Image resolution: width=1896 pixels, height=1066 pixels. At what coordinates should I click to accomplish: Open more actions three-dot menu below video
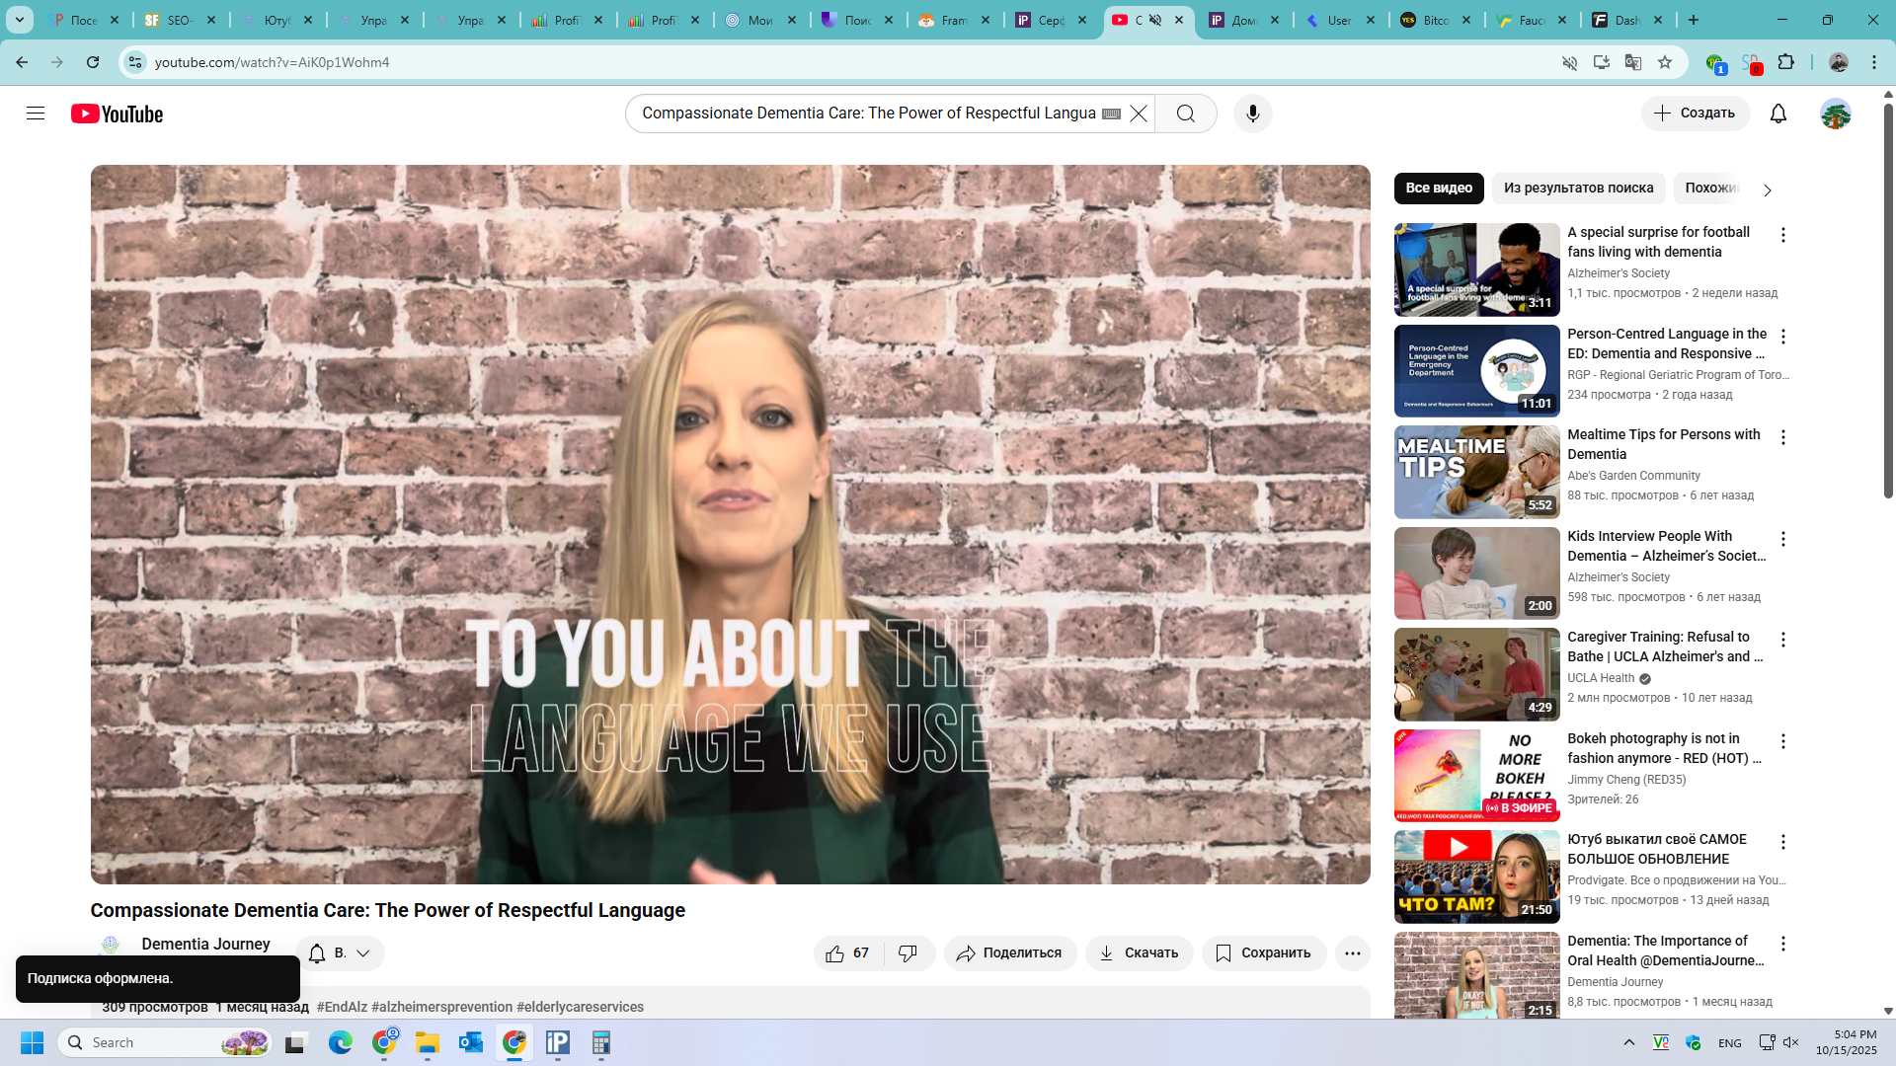pyautogui.click(x=1352, y=952)
